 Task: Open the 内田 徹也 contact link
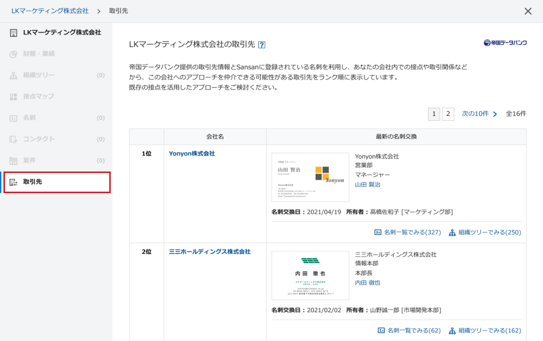point(368,283)
